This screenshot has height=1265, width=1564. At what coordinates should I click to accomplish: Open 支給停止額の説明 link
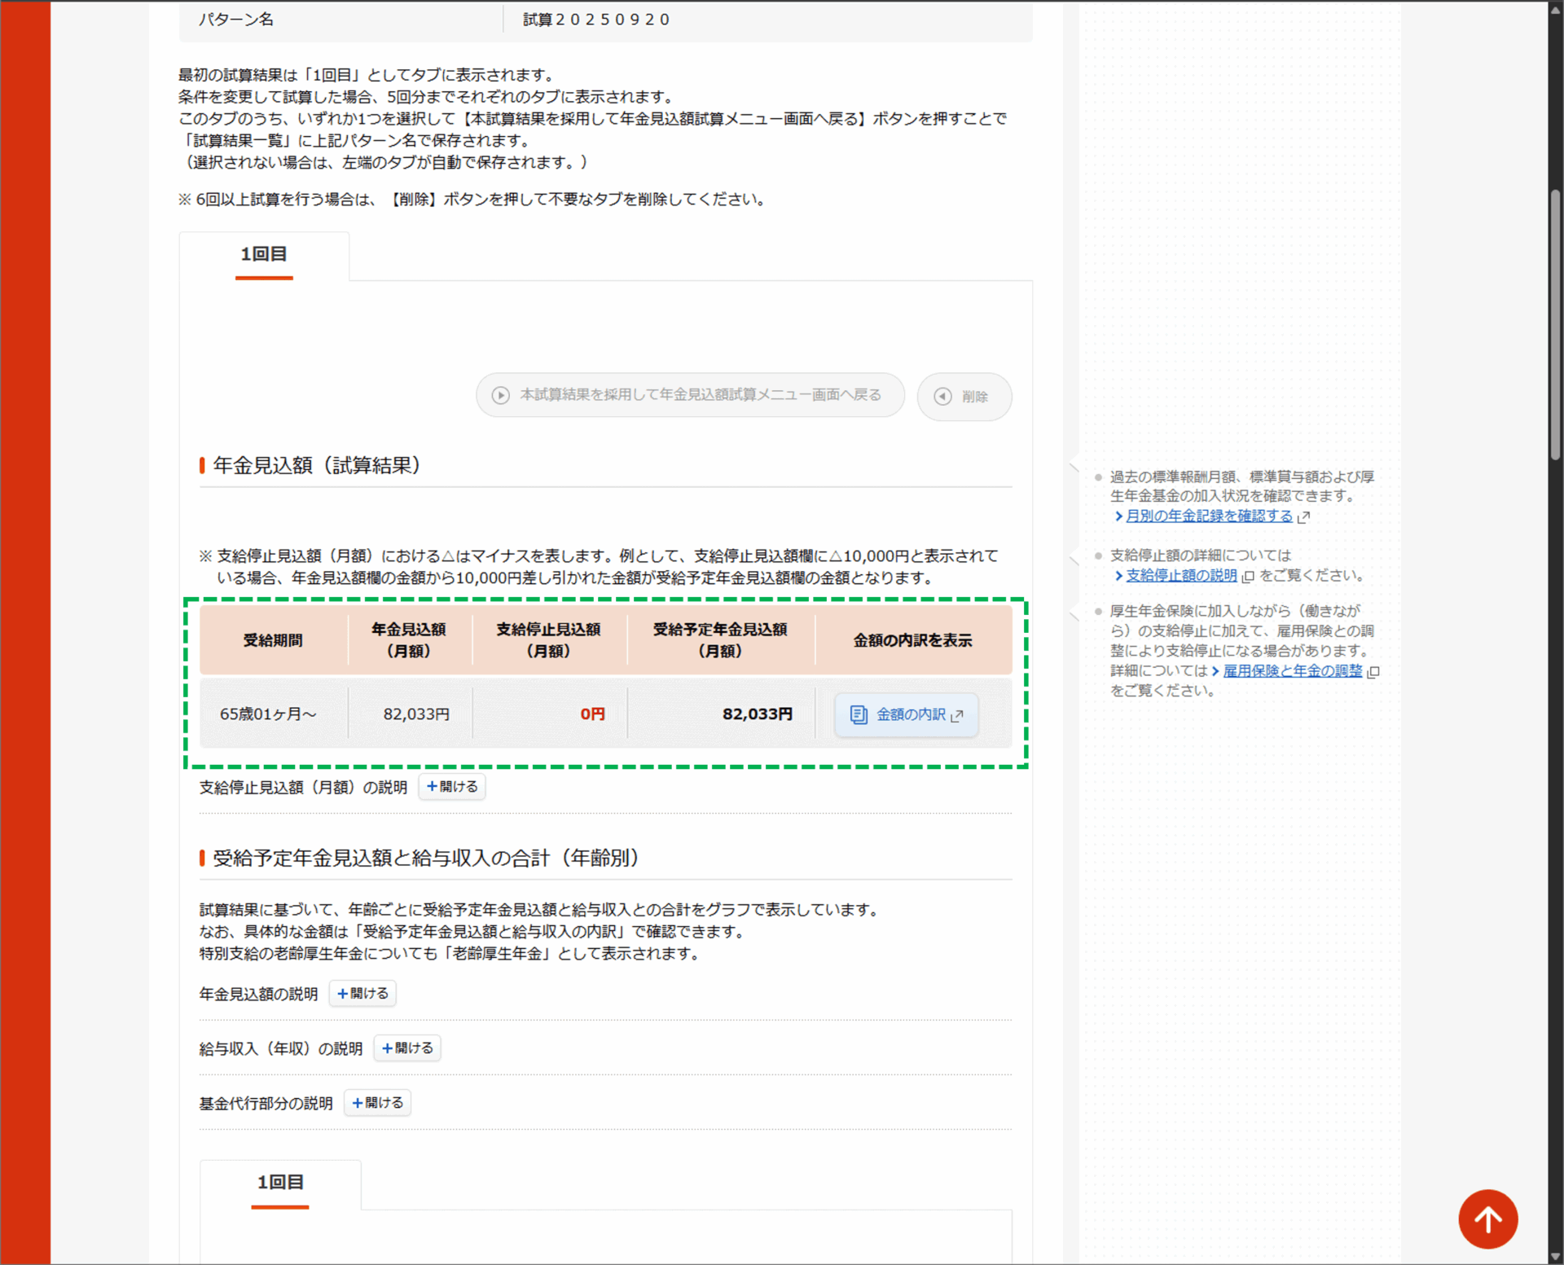[1181, 576]
